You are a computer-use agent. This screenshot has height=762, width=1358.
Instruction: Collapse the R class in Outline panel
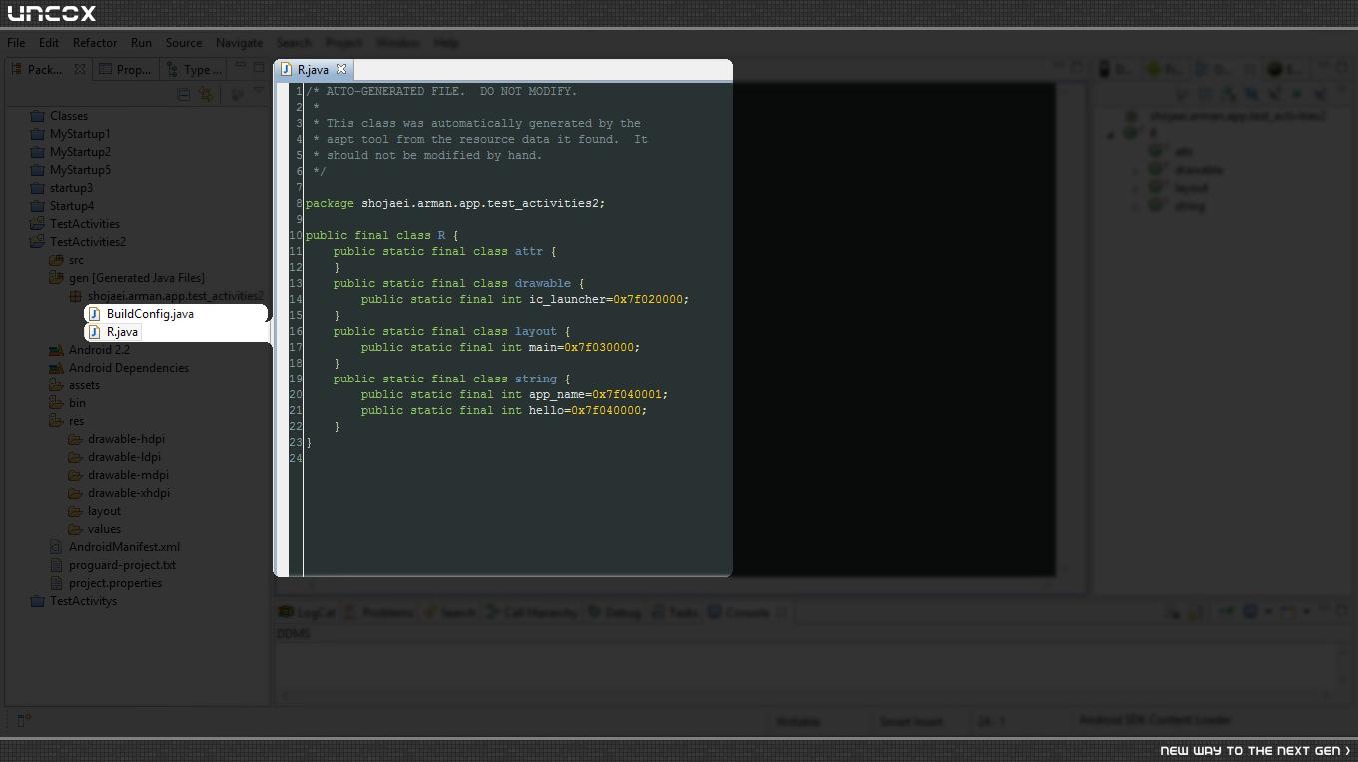pos(1111,134)
